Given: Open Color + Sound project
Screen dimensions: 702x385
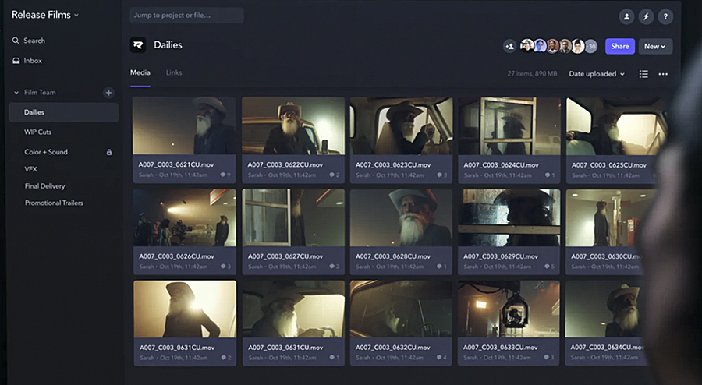Looking at the screenshot, I should pos(46,152).
